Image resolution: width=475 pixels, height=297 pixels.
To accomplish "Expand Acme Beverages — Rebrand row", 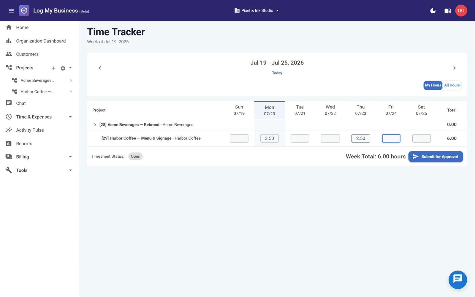I will pyautogui.click(x=95, y=125).
